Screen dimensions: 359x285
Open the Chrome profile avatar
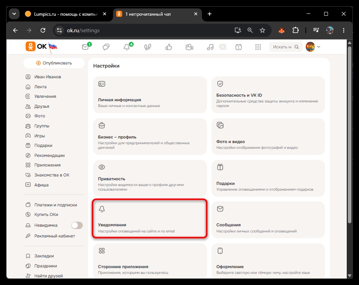(x=330, y=30)
